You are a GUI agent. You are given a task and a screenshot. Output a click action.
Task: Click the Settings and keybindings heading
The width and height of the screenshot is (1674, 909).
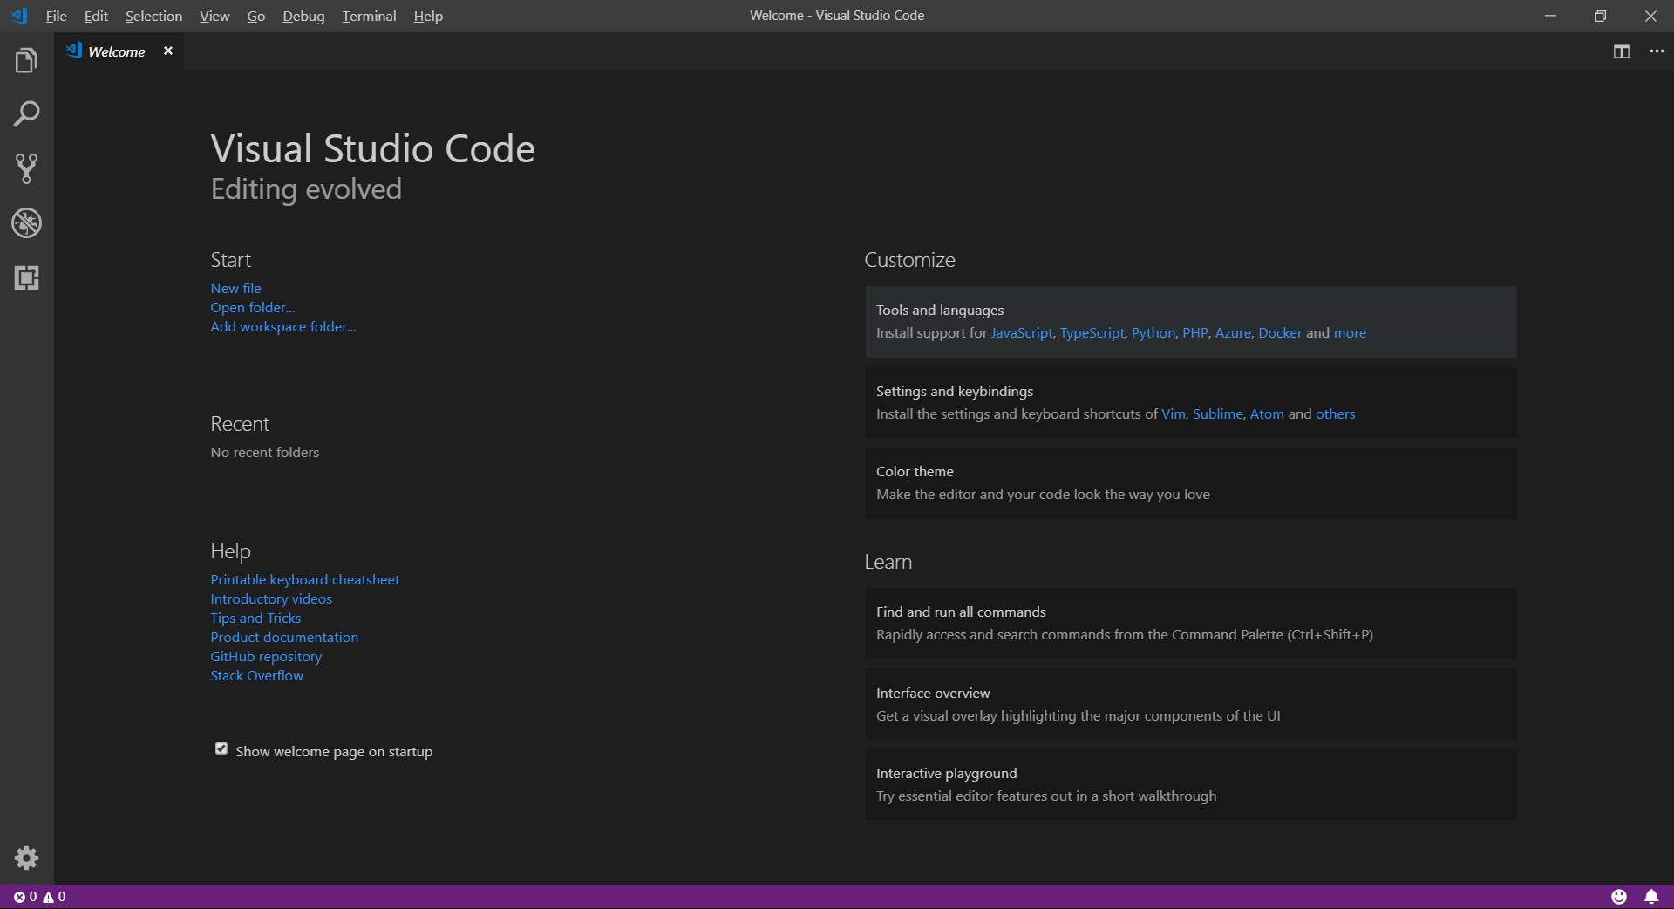[x=955, y=391]
